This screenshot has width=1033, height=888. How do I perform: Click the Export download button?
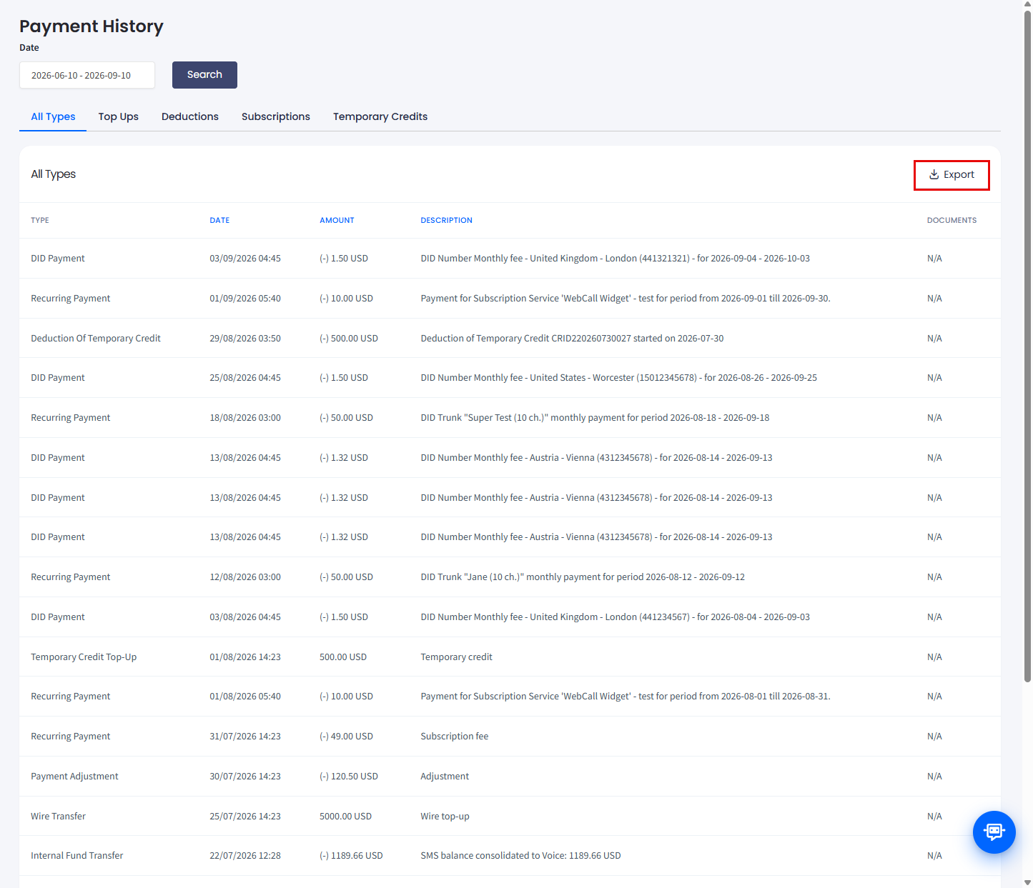click(952, 175)
